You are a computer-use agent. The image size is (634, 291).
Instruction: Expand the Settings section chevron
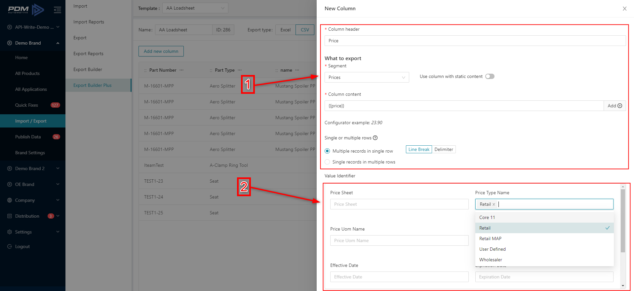tap(58, 232)
